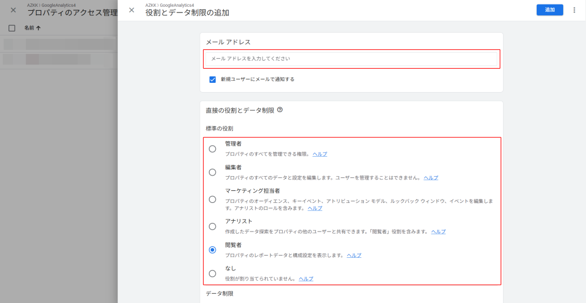Screen dimensions: 586x303
Task: Pick the アナリスト role radio button
Action: pyautogui.click(x=212, y=226)
